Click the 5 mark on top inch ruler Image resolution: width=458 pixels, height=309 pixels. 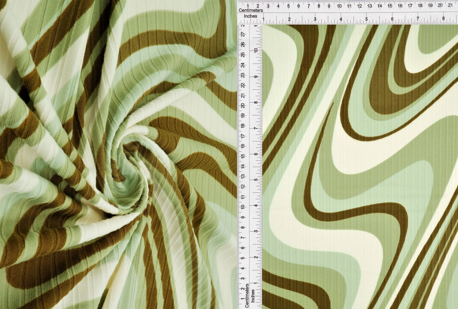coord(366,19)
